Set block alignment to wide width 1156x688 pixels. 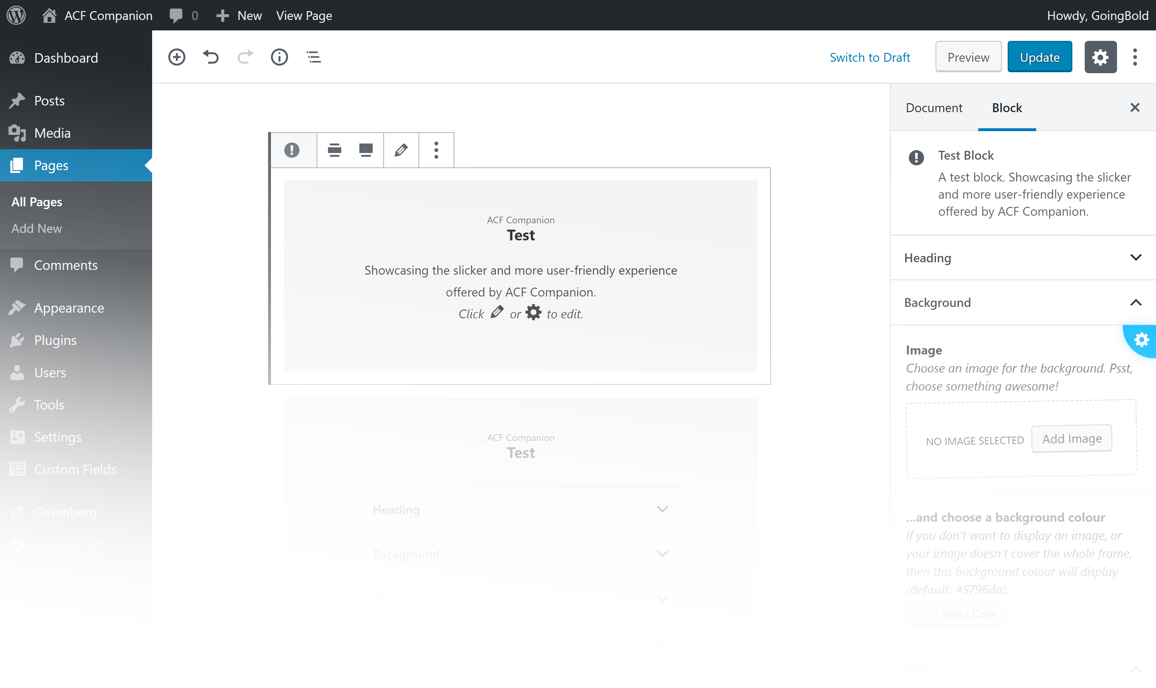[x=334, y=150]
